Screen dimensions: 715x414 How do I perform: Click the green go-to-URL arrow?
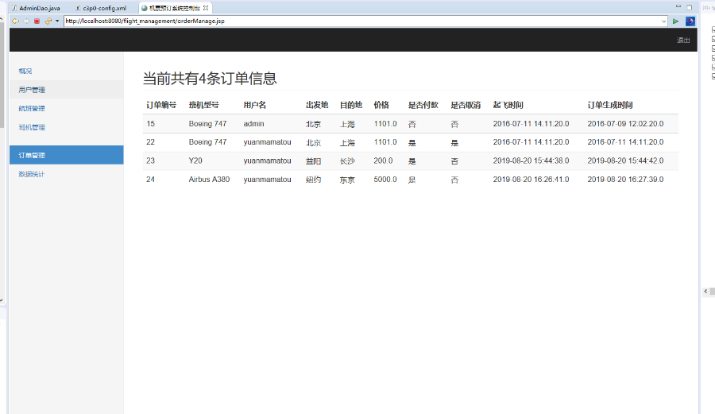click(676, 21)
